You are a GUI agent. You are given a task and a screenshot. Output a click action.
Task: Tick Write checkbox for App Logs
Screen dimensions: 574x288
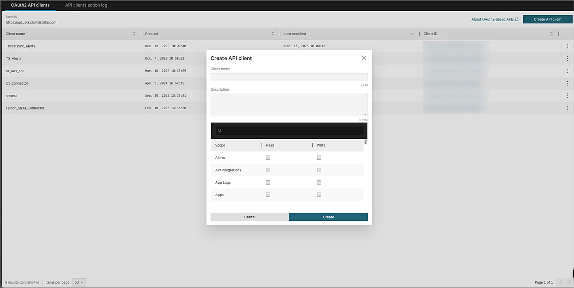(319, 182)
